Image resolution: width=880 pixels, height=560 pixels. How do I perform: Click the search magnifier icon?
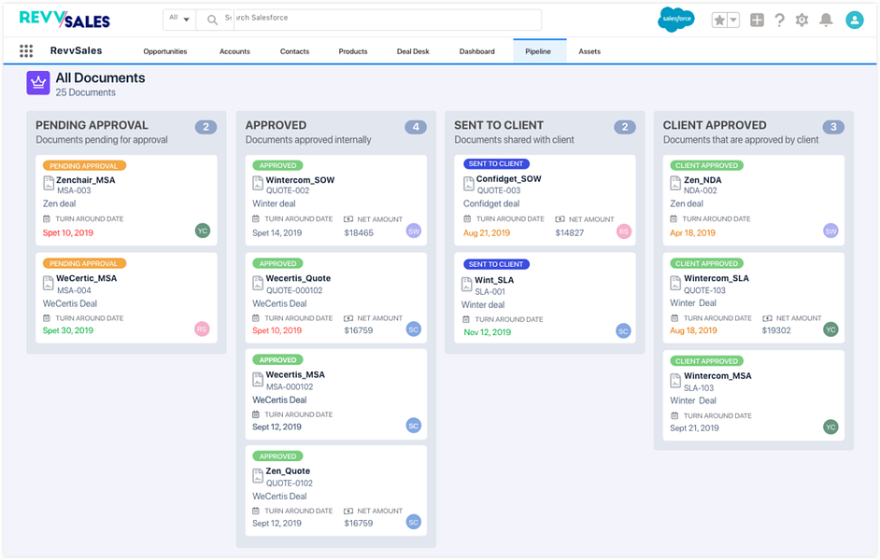[212, 21]
